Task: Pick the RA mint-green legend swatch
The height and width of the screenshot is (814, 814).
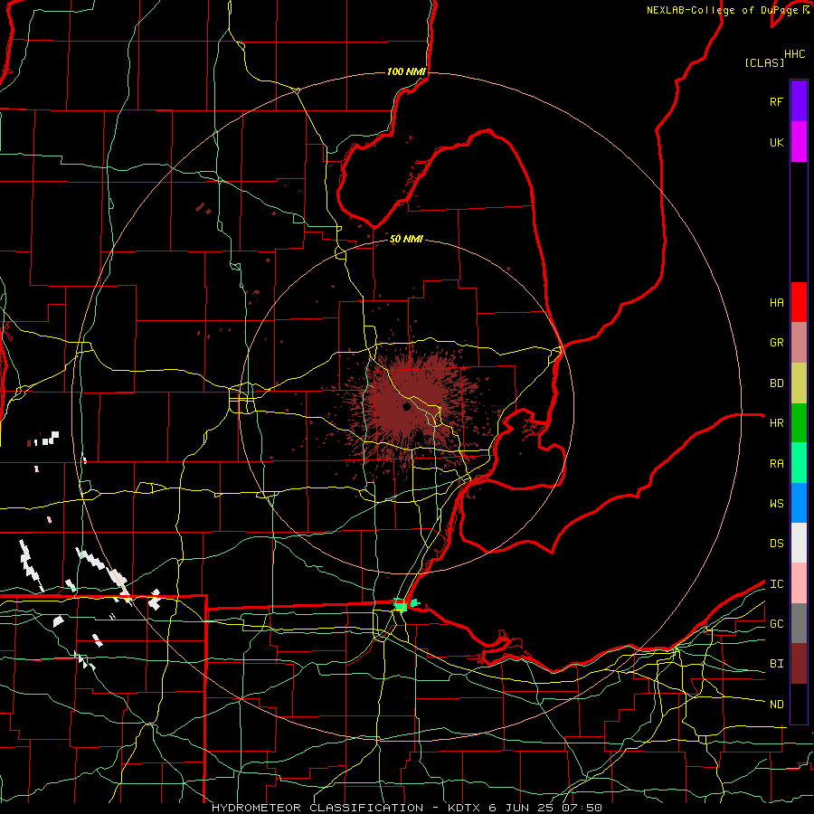Action: point(799,463)
